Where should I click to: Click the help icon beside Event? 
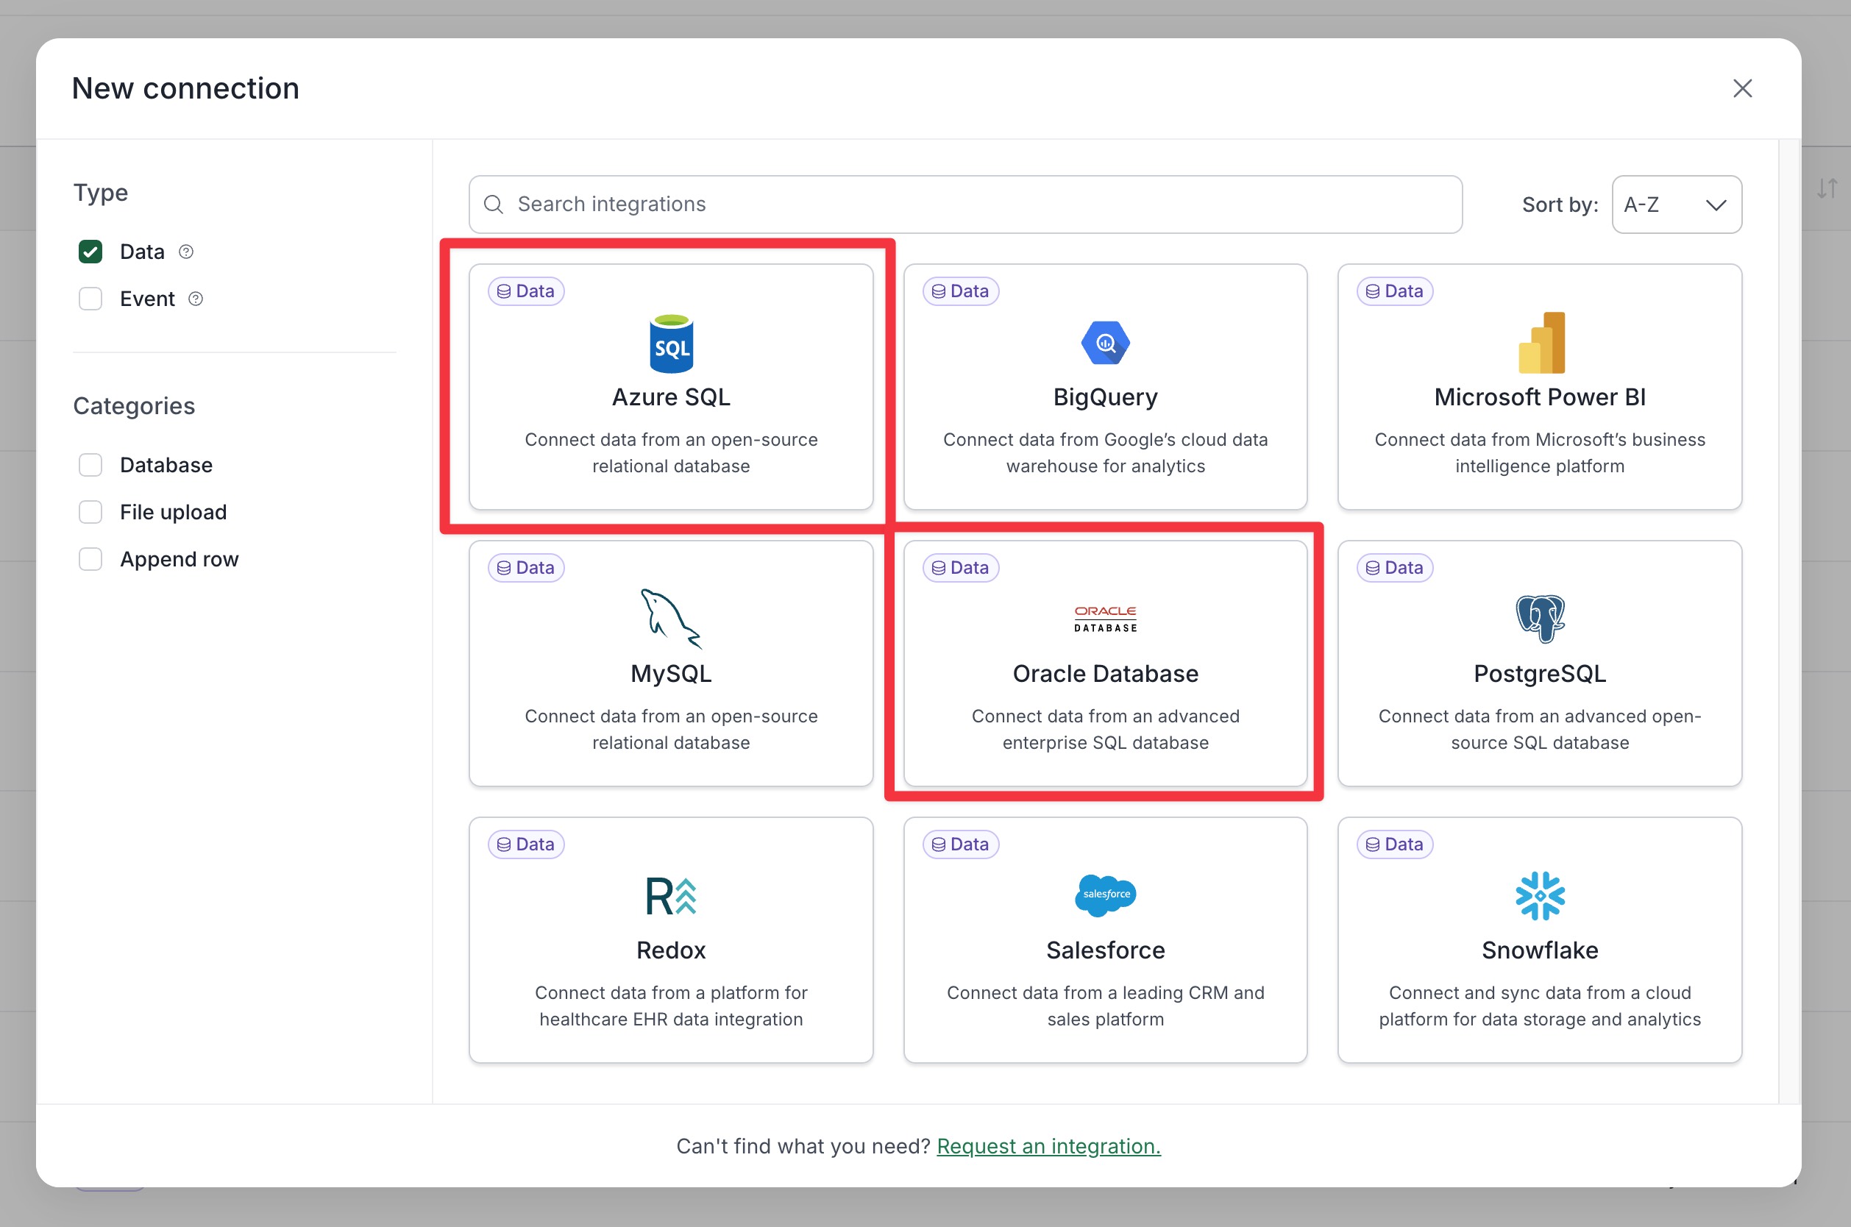(196, 299)
